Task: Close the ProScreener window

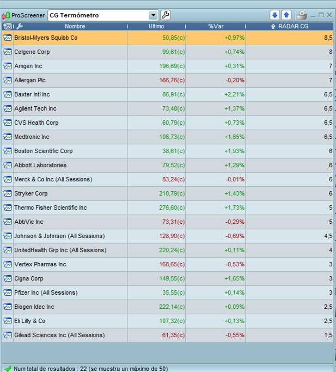Action: point(329,15)
